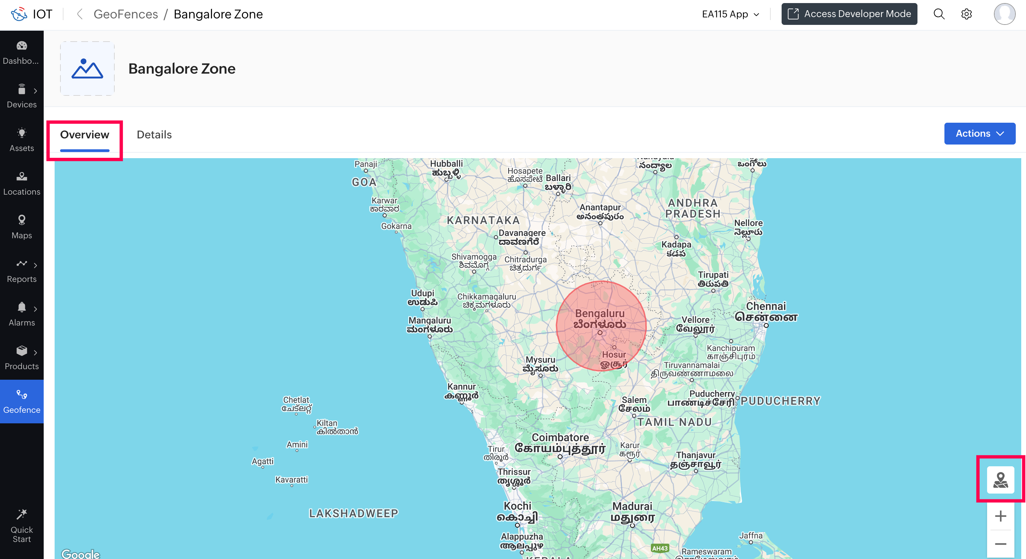Open the EA115 App dropdown
This screenshot has width=1026, height=559.
pyautogui.click(x=730, y=14)
